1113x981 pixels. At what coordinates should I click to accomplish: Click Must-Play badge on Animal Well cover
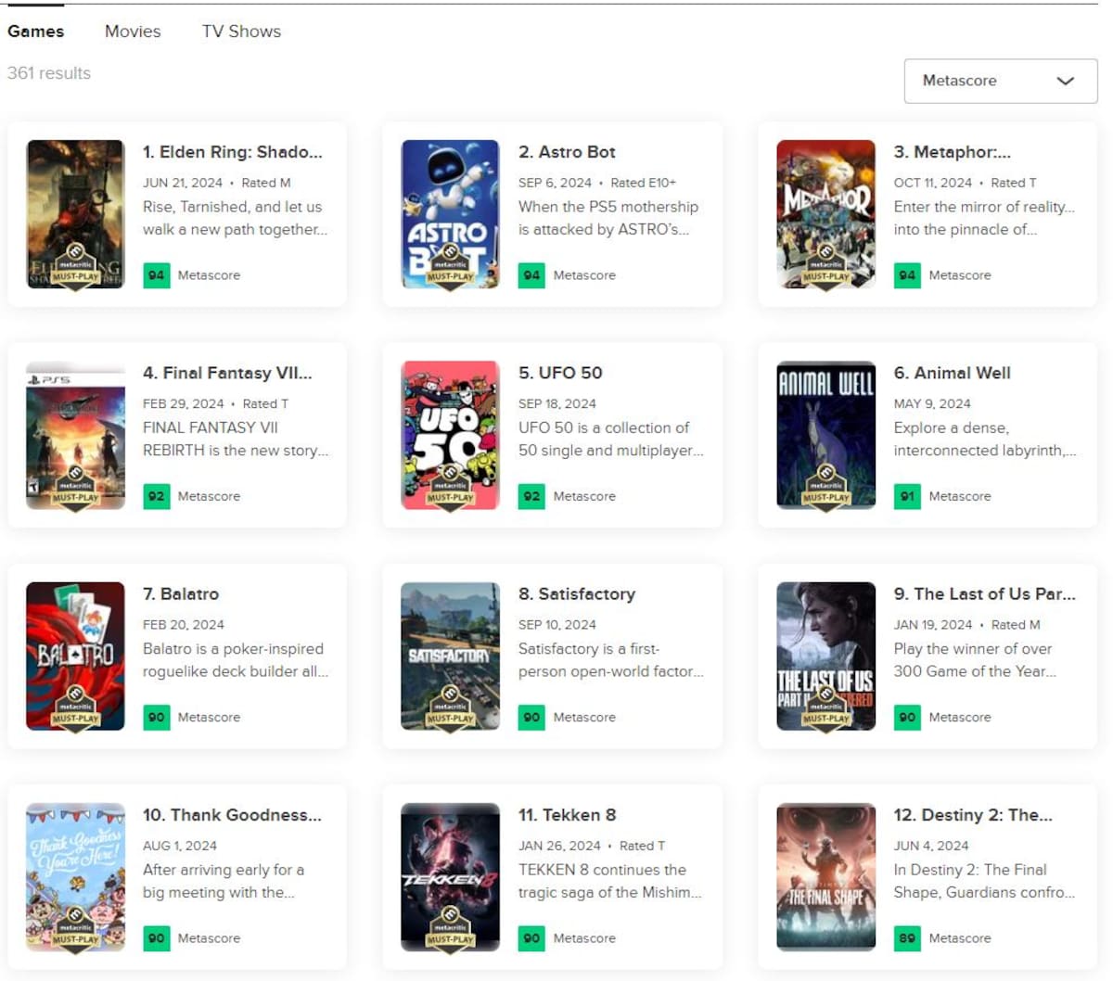click(x=825, y=488)
